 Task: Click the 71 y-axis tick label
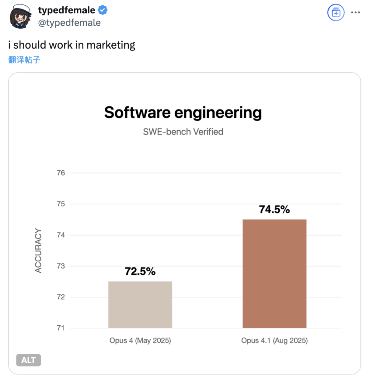pyautogui.click(x=61, y=328)
